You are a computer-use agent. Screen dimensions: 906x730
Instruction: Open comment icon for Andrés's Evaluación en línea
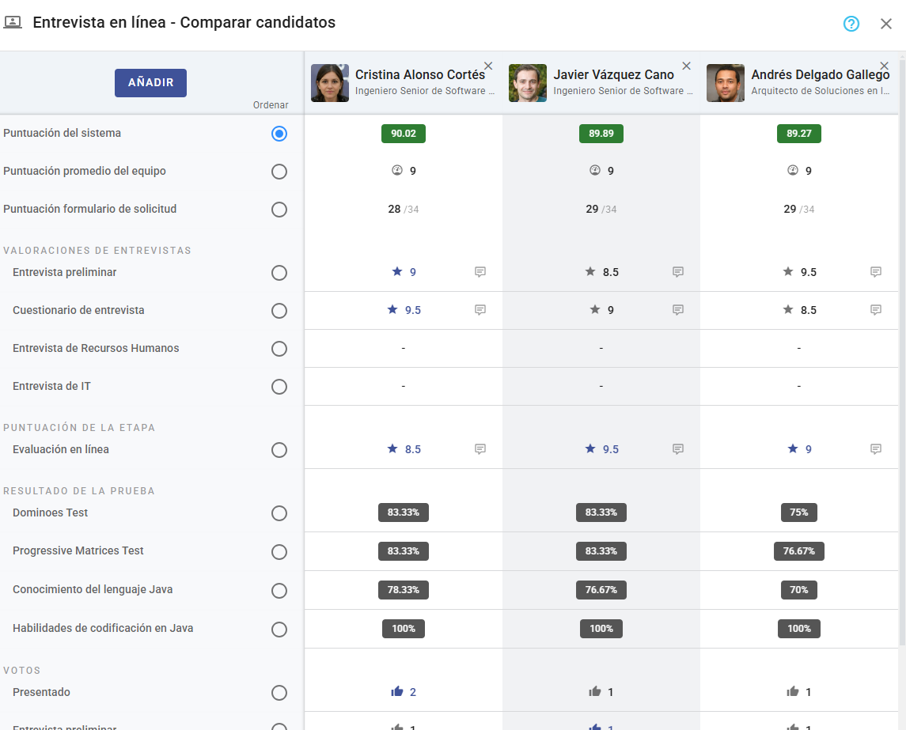coord(876,449)
